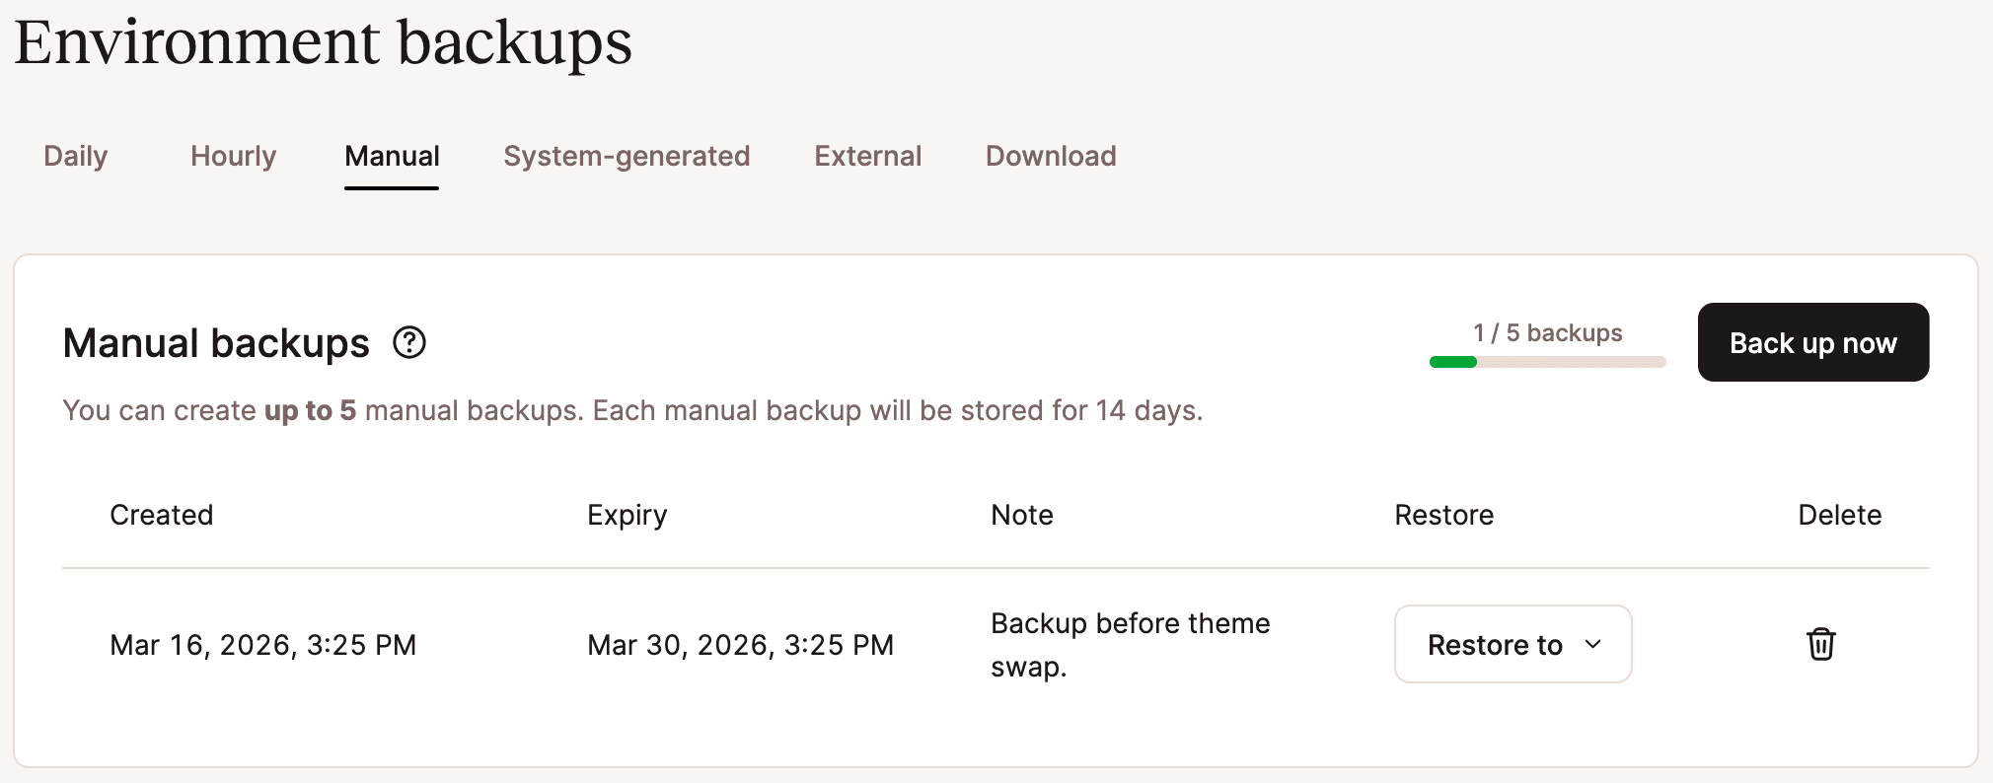Select the note reading Backup before theme swap
This screenshot has height=783, width=1993.
pos(1131,644)
